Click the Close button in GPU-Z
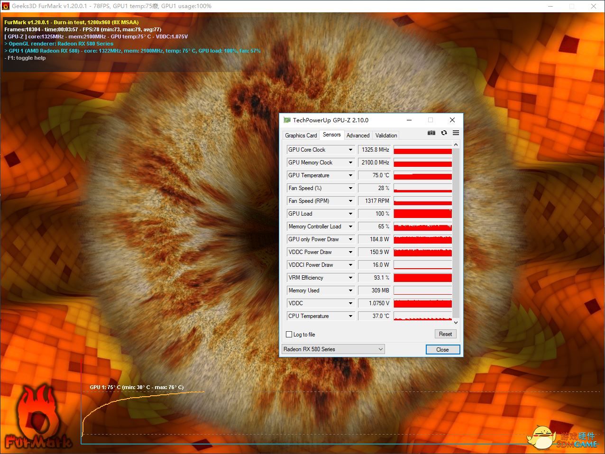Image resolution: width=605 pixels, height=454 pixels. coord(442,350)
